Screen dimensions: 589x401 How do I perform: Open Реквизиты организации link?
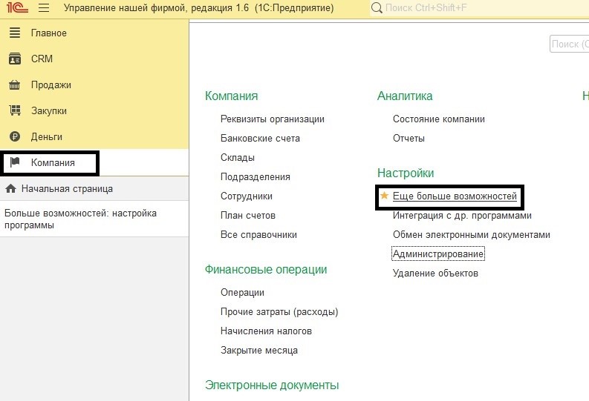(x=272, y=119)
